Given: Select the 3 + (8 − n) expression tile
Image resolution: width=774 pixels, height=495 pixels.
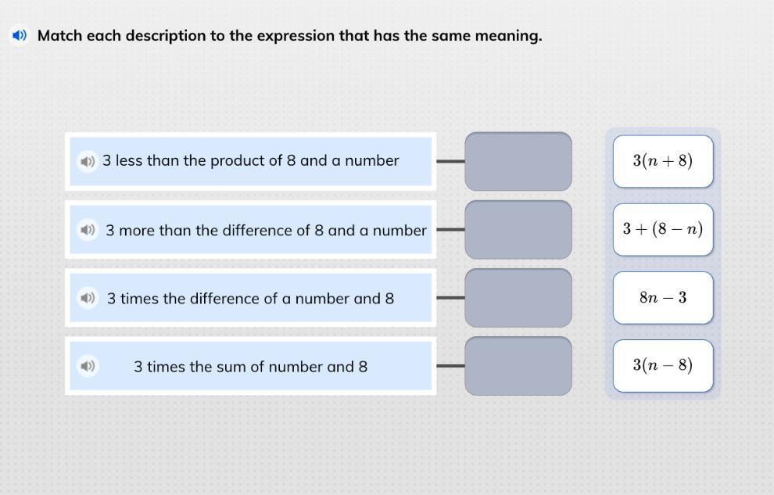Looking at the screenshot, I should tap(663, 229).
